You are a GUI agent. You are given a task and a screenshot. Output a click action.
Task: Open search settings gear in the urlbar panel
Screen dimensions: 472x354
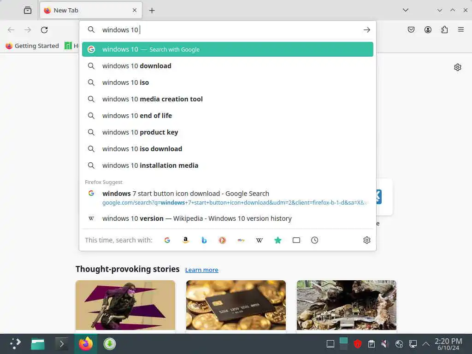[x=366, y=240]
